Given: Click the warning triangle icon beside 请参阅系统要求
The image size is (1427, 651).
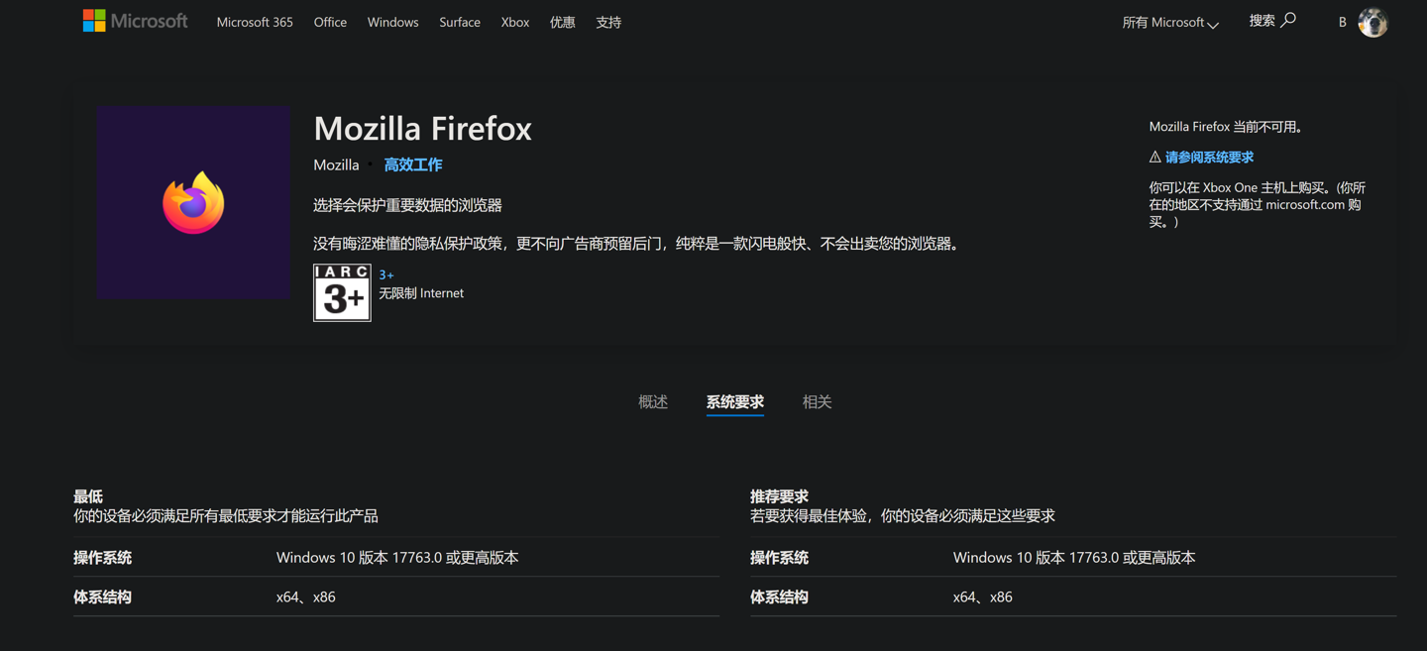Looking at the screenshot, I should pos(1154,157).
